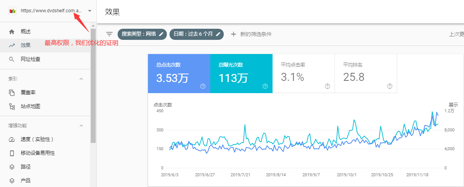This screenshot has width=464, height=187.
Task: Click pencil icon on 日期 chip
Action: tap(218, 34)
